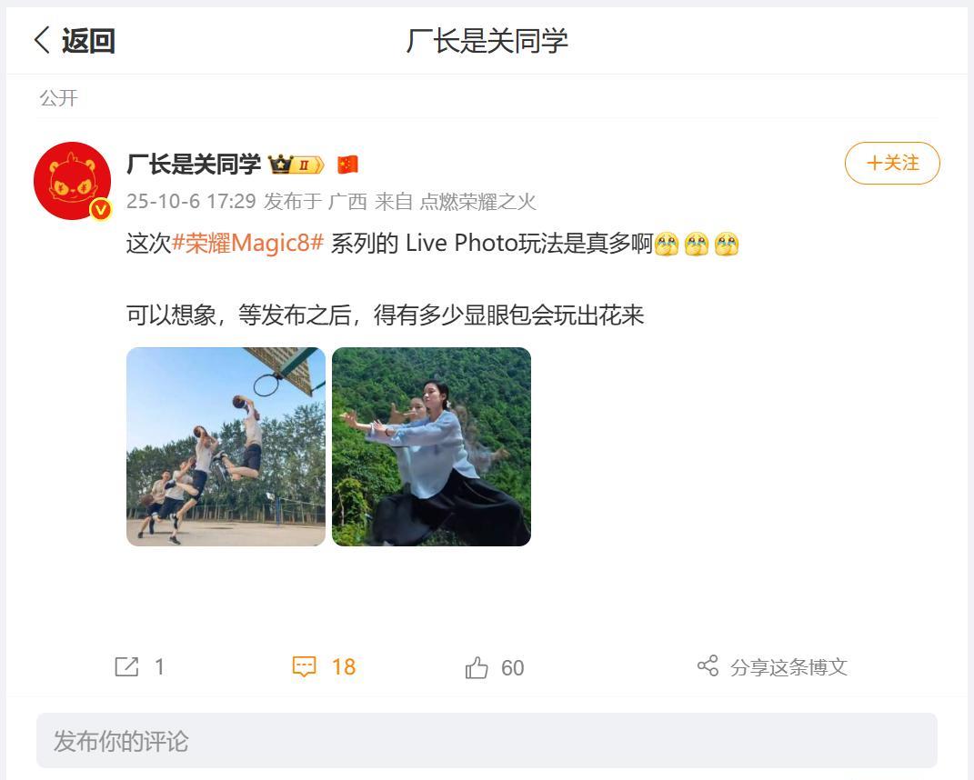Click the 发布你的评论 comment input field

[487, 741]
